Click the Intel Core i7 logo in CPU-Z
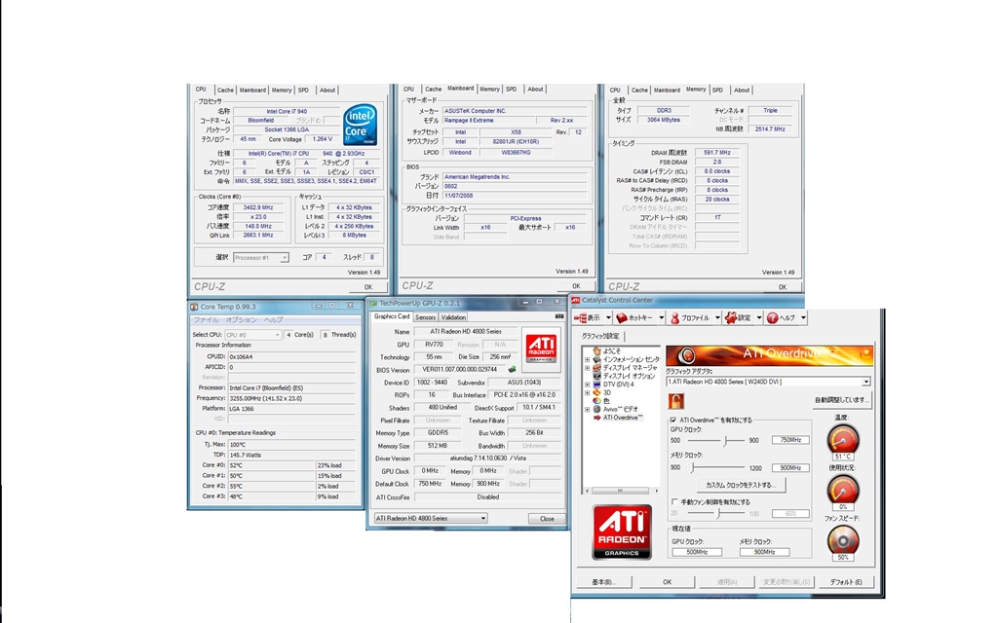 [360, 126]
